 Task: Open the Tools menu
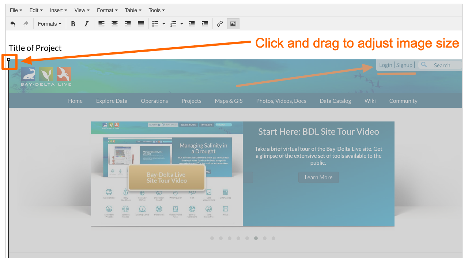pos(156,10)
